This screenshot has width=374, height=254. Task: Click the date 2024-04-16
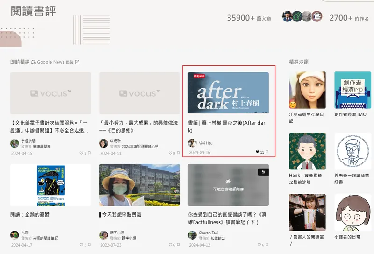pyautogui.click(x=200, y=152)
